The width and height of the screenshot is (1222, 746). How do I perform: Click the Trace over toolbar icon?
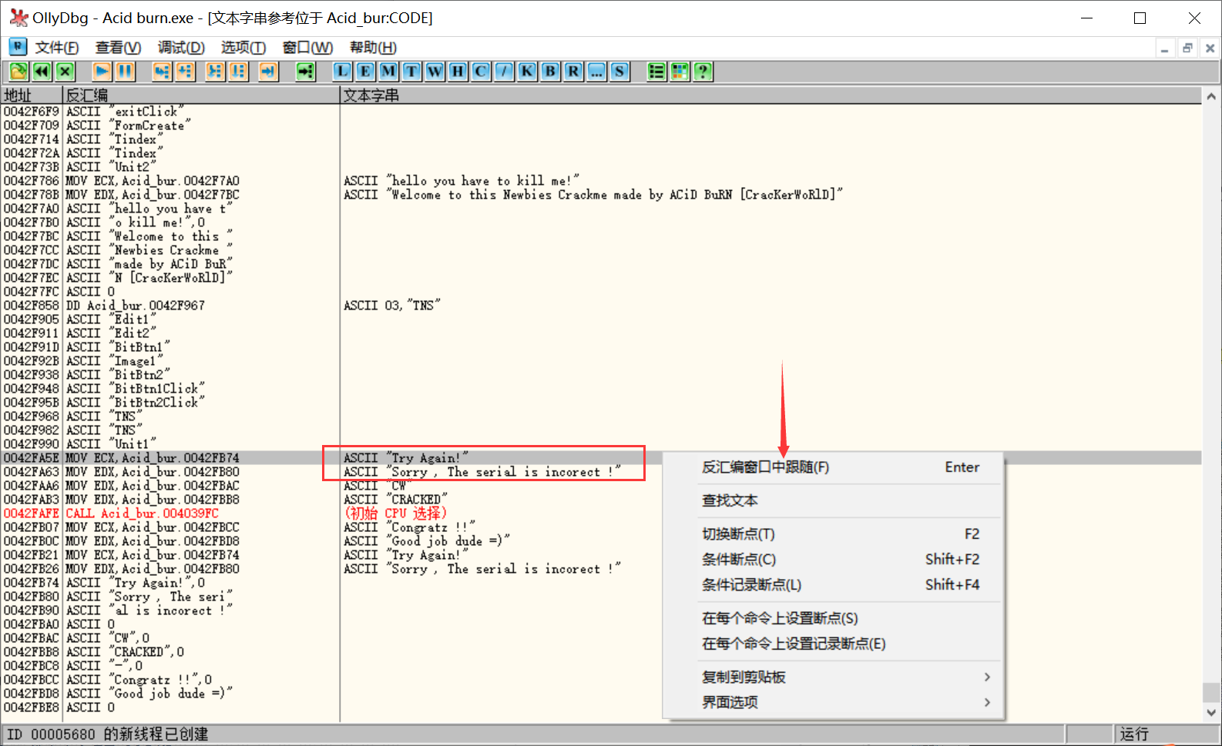(238, 72)
